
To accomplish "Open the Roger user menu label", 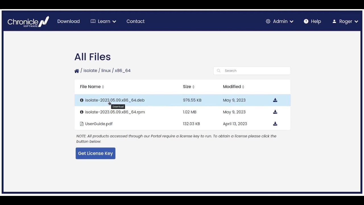I will (x=346, y=21).
